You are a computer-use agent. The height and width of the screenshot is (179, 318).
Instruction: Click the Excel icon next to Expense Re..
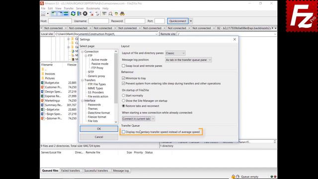(x=43, y=96)
